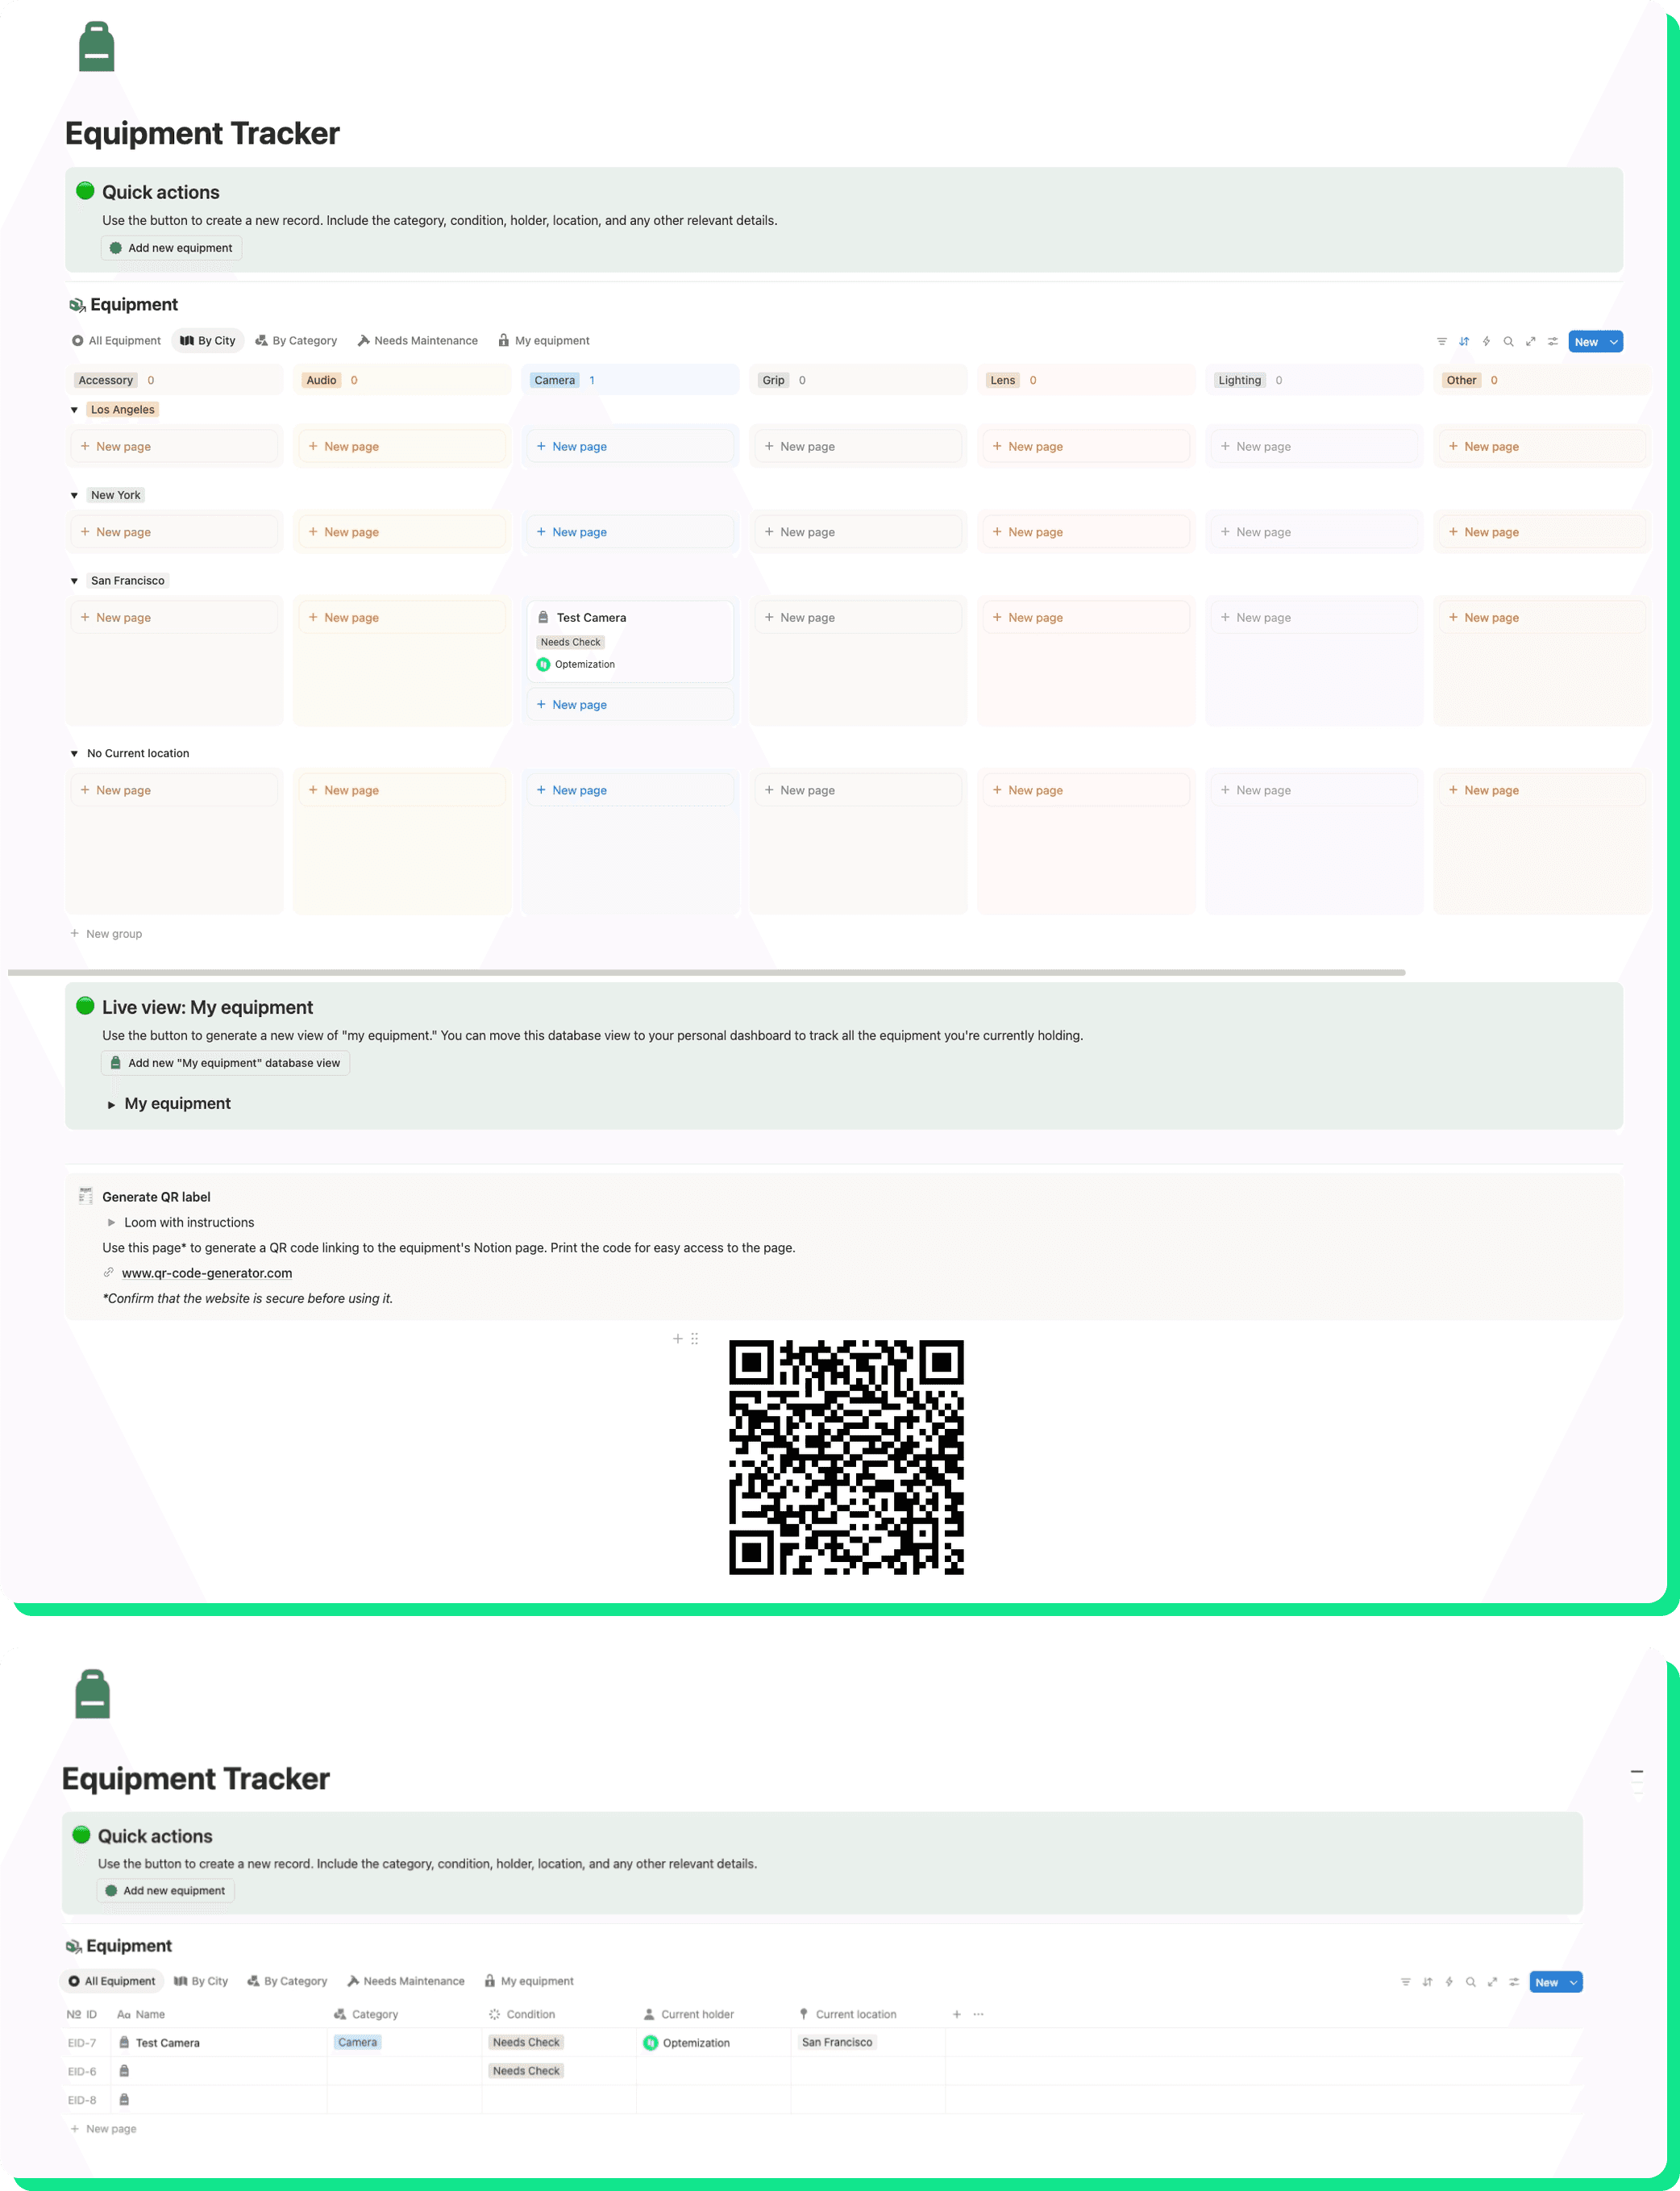Open the www.qr-code-generator.com link

click(207, 1273)
